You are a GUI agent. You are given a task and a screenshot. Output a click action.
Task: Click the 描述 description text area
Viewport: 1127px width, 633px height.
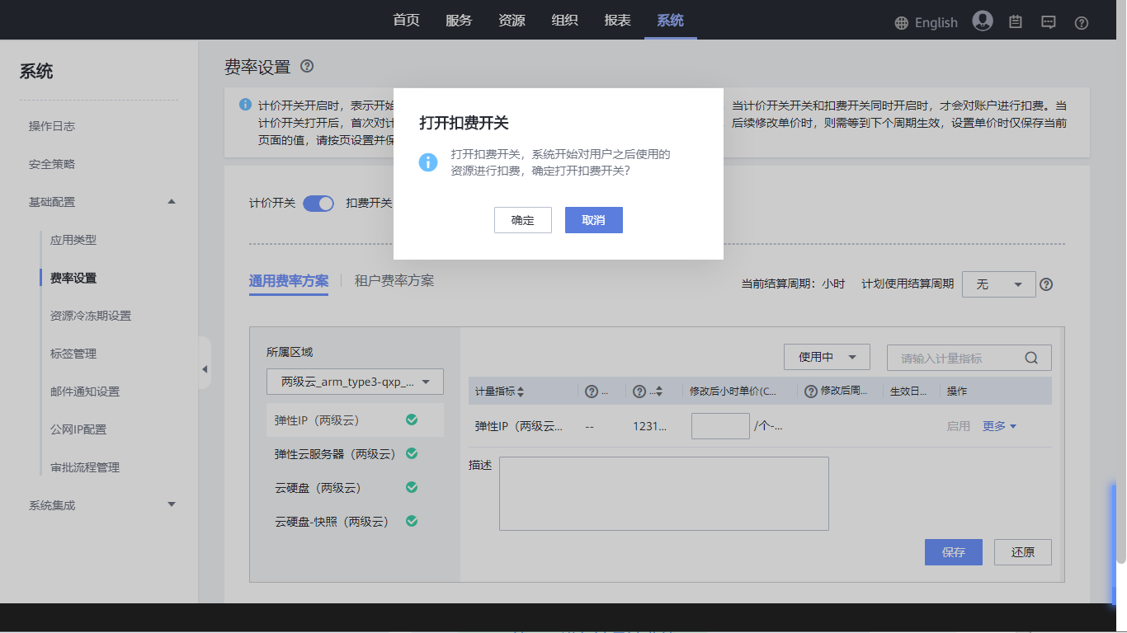pos(663,493)
